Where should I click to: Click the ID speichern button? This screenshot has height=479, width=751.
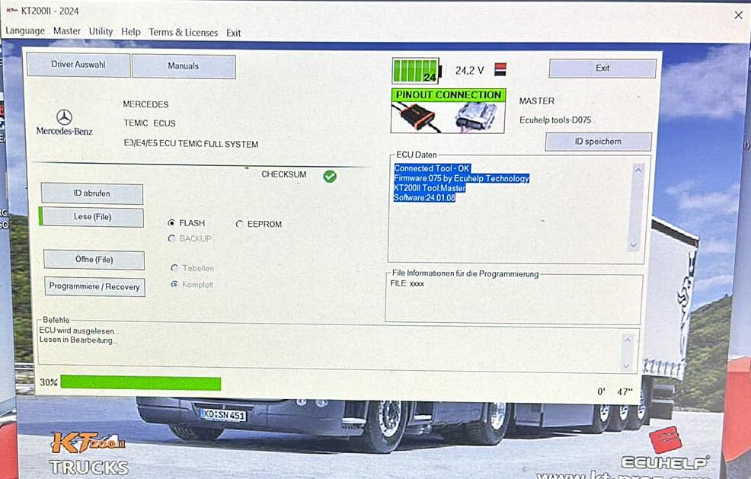point(598,142)
